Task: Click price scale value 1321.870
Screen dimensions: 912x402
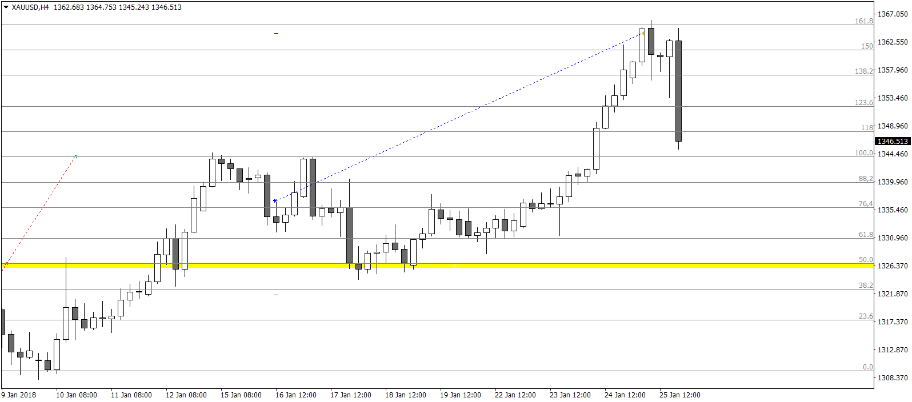Action: point(893,294)
